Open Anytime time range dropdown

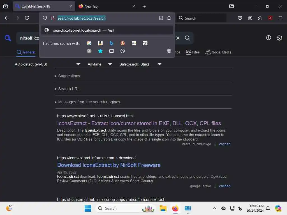99,64
